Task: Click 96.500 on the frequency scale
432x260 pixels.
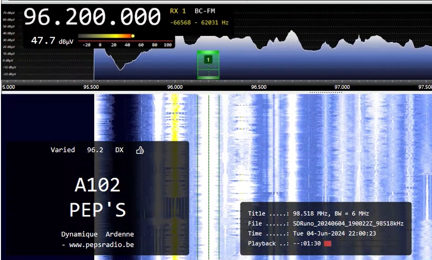Action: point(259,87)
